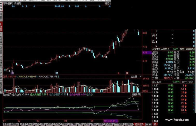Click the 市盈 45.66 value

(170, 72)
